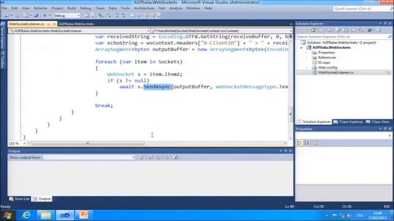
Task: Click the search magnifier in Solution Explorer
Action: point(390,37)
